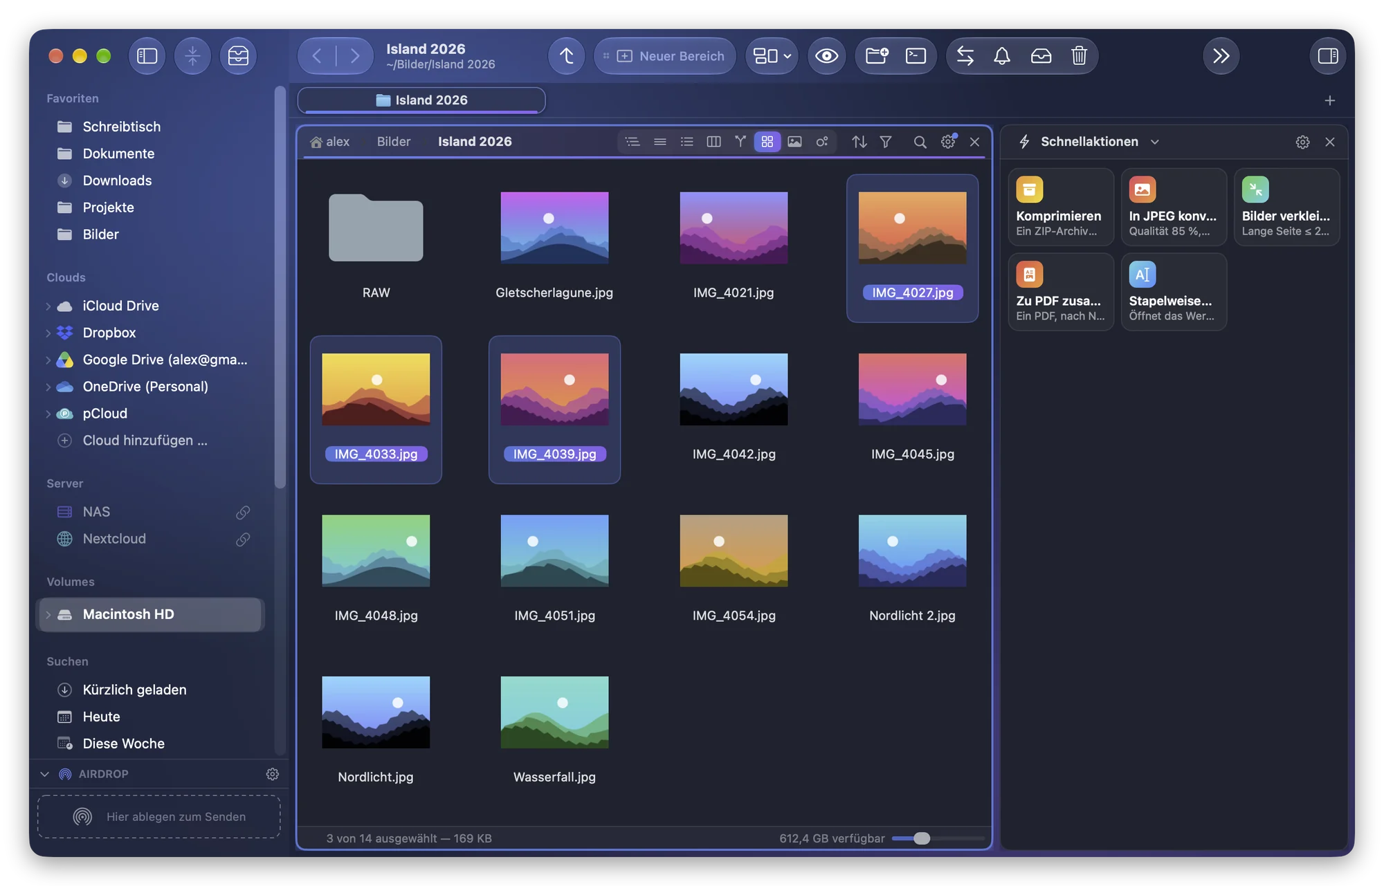
Task: Click NAS server connect link icon
Action: click(243, 512)
